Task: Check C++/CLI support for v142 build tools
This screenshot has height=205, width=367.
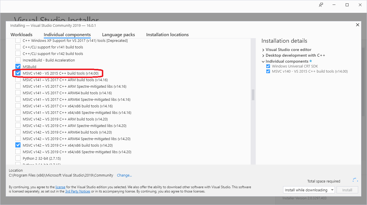Action: pos(18,53)
